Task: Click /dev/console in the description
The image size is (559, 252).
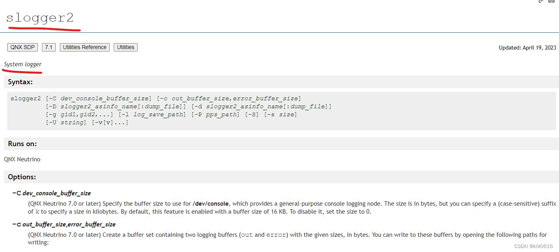Action: tap(210, 204)
